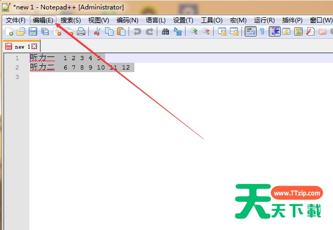Toggle the Indent Guide toolbar button

[x=274, y=32]
